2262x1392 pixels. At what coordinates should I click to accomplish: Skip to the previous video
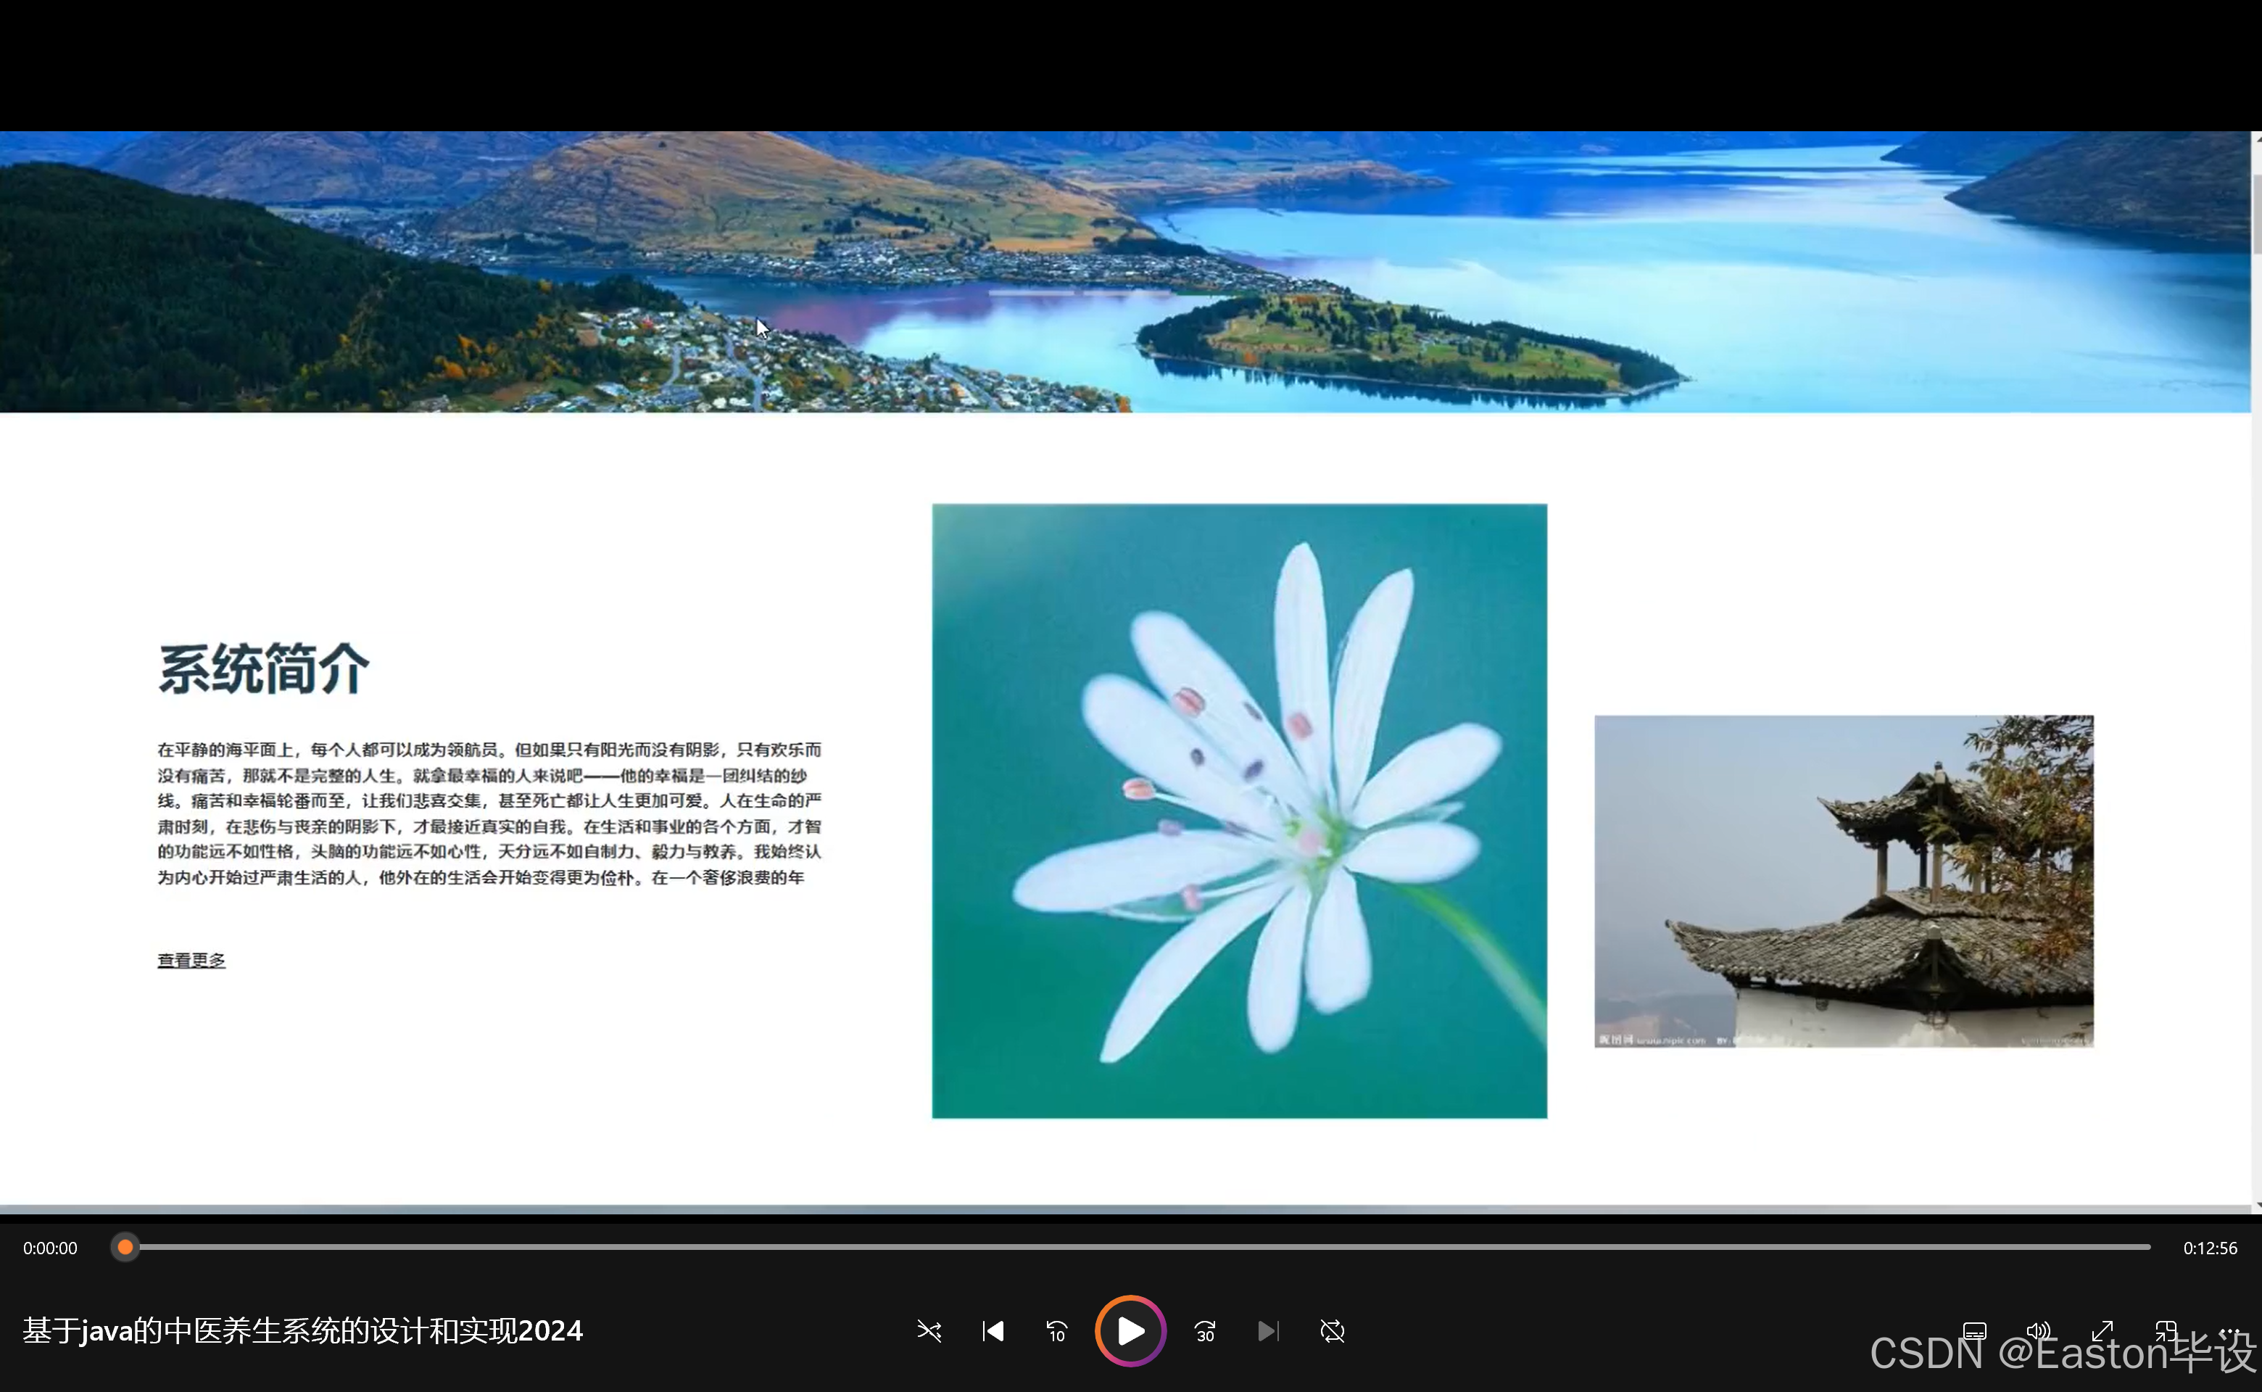[993, 1331]
